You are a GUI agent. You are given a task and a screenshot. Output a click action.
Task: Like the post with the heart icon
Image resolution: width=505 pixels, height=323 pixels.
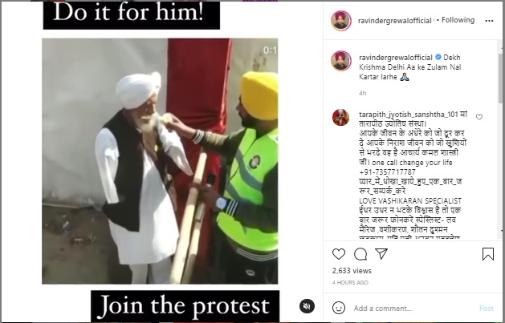pos(339,254)
